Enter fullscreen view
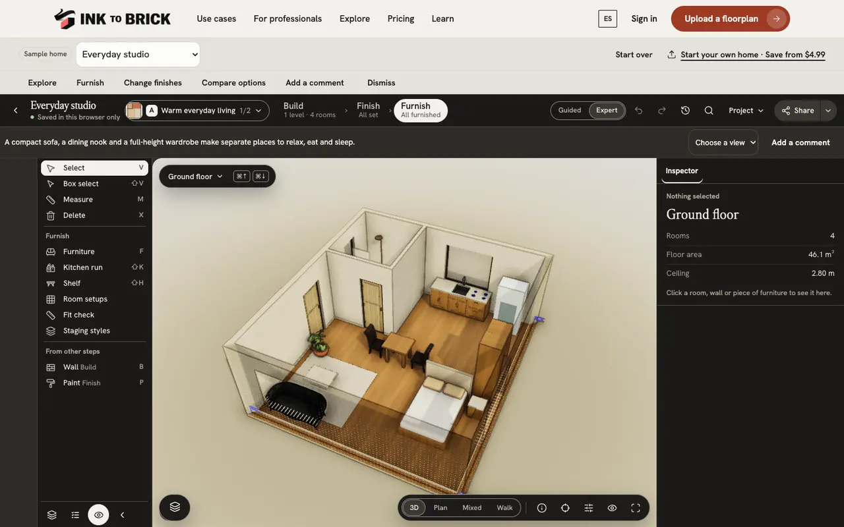Screen dimensions: 844x527 636,508
